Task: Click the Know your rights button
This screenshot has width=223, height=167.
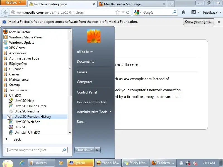Action: point(198,22)
